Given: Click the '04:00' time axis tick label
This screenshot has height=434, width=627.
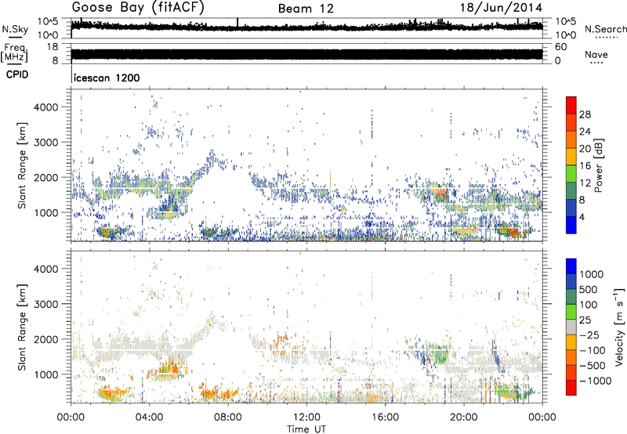Looking at the screenshot, I should point(149,418).
